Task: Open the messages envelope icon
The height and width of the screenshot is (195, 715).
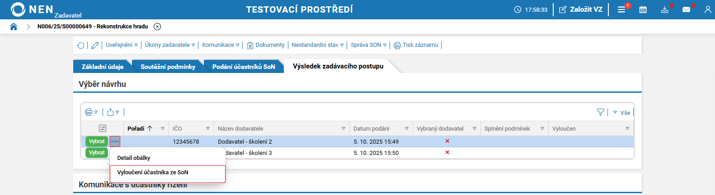Action: point(686,9)
